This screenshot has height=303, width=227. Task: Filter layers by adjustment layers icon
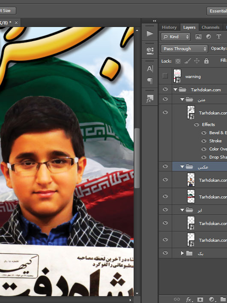pyautogui.click(x=209, y=37)
